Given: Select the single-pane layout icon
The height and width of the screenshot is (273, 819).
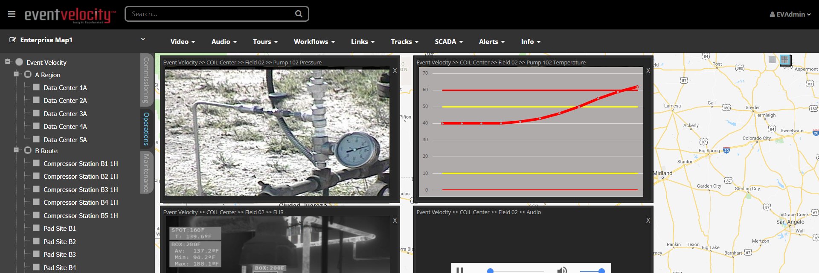Looking at the screenshot, I should (772, 60).
